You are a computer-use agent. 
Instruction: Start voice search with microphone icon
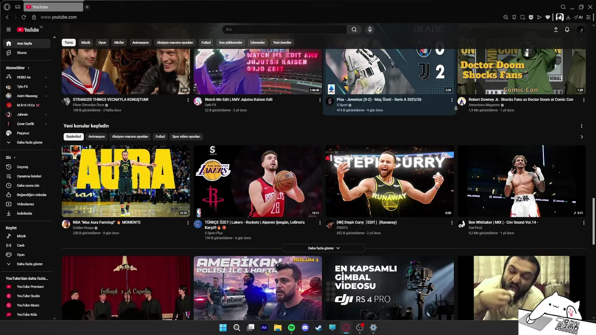(x=370, y=29)
